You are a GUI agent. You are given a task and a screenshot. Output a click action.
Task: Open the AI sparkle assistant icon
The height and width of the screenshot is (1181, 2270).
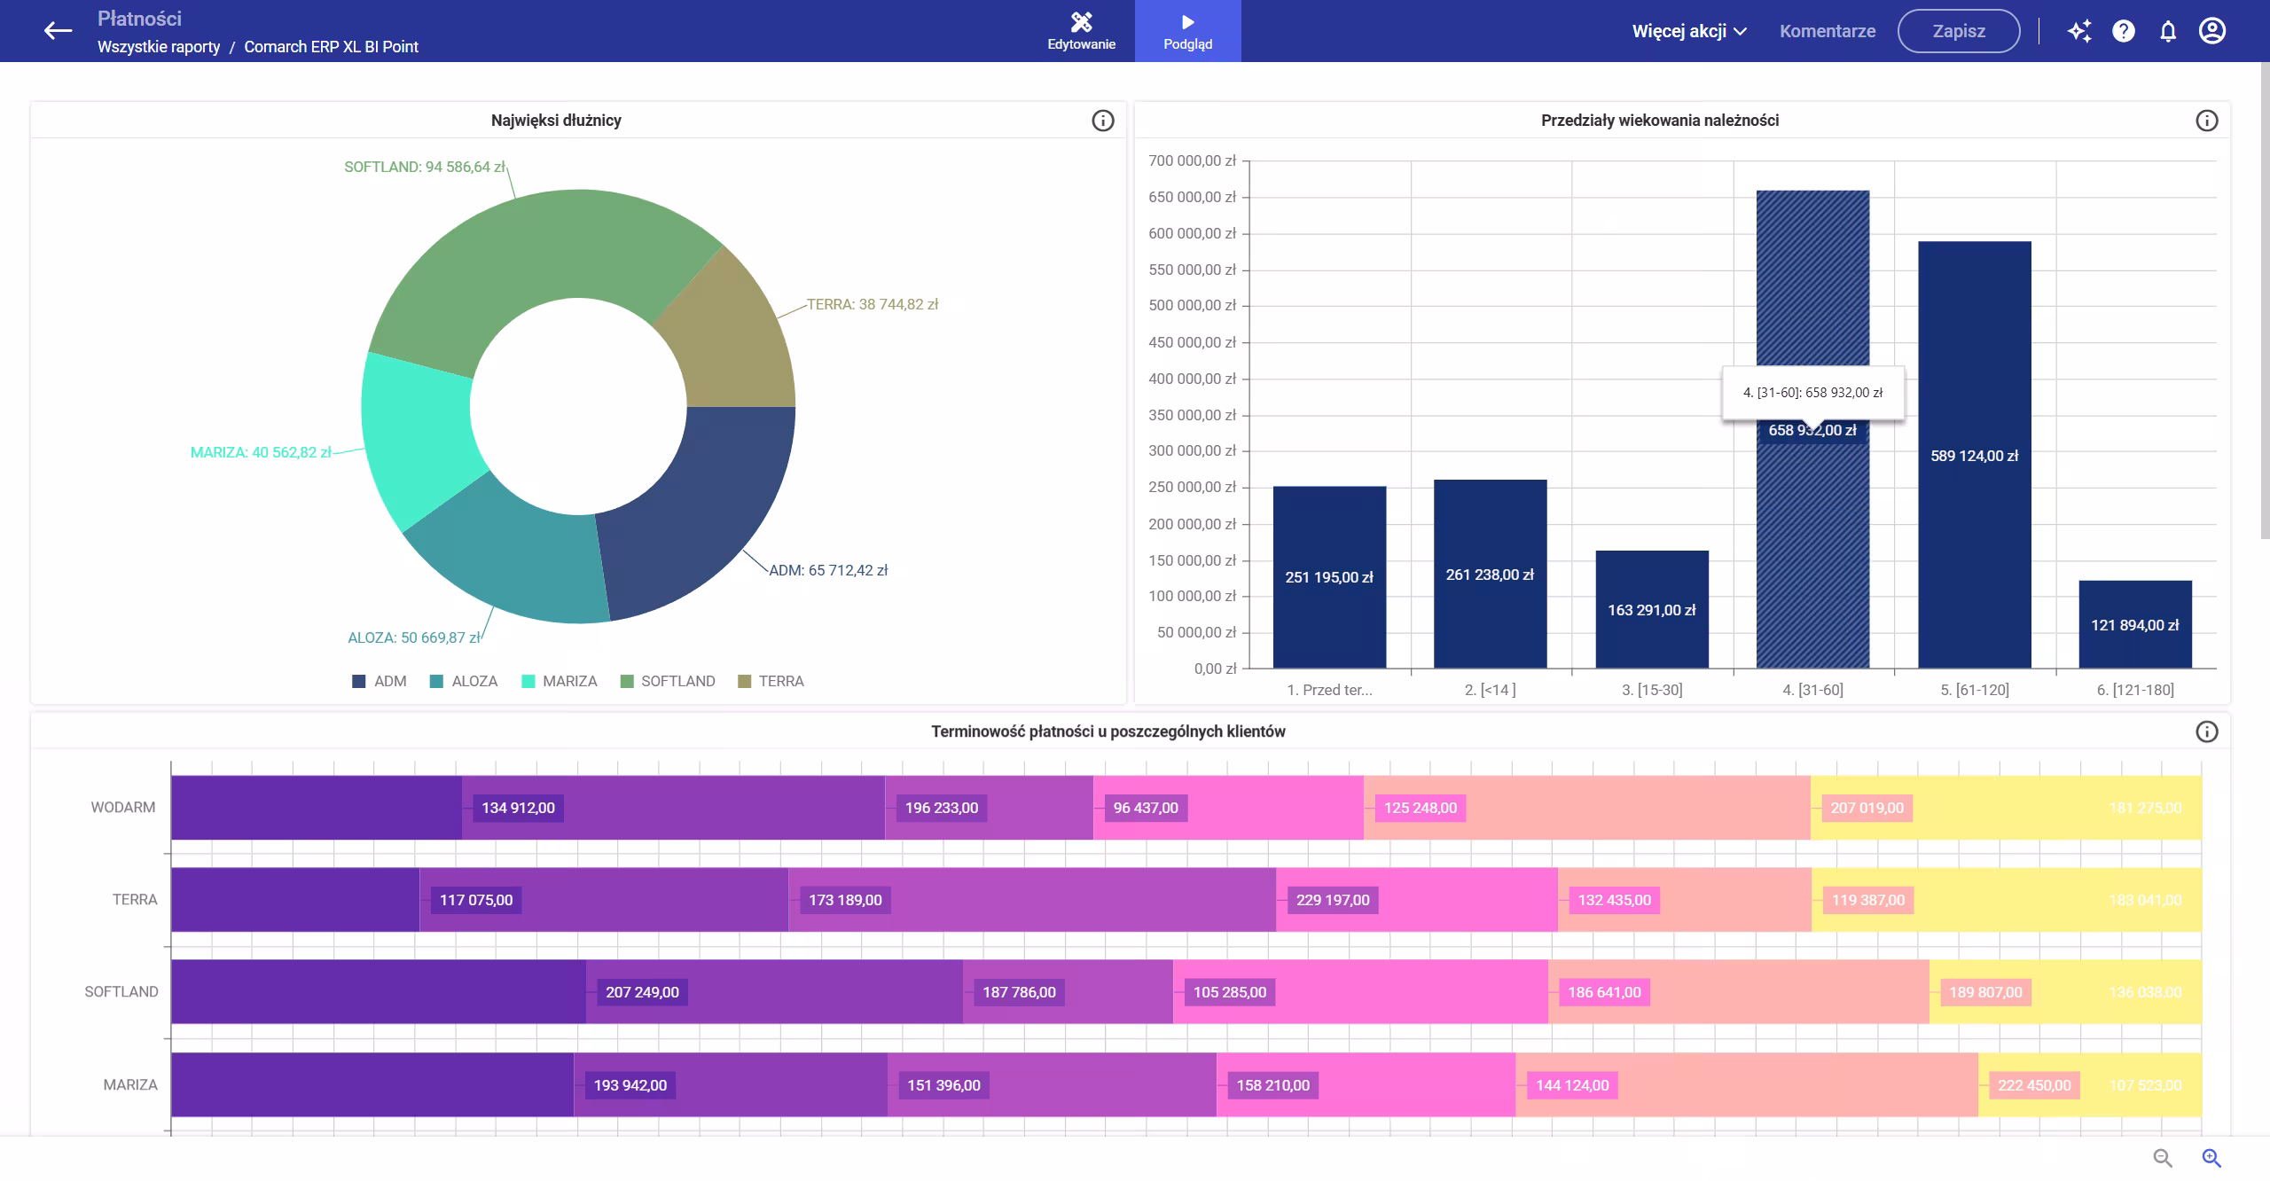coord(2079,31)
